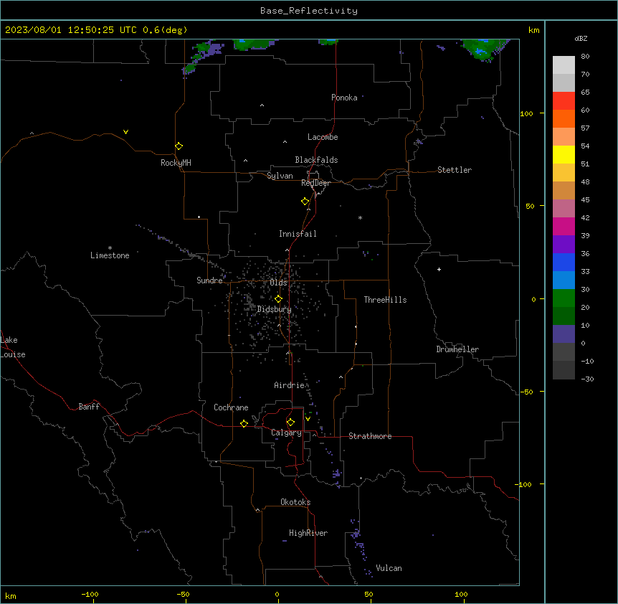Viewport: 618px width, 604px height.
Task: Click the yellow diamond marker below Cochrane
Action: click(244, 423)
